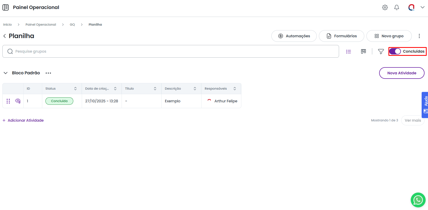Screen dimensions: 428x210
Task: Go back using Planilha back arrow
Action: coord(5,36)
